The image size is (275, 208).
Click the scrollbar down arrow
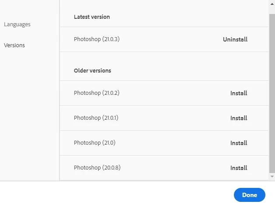[272, 176]
